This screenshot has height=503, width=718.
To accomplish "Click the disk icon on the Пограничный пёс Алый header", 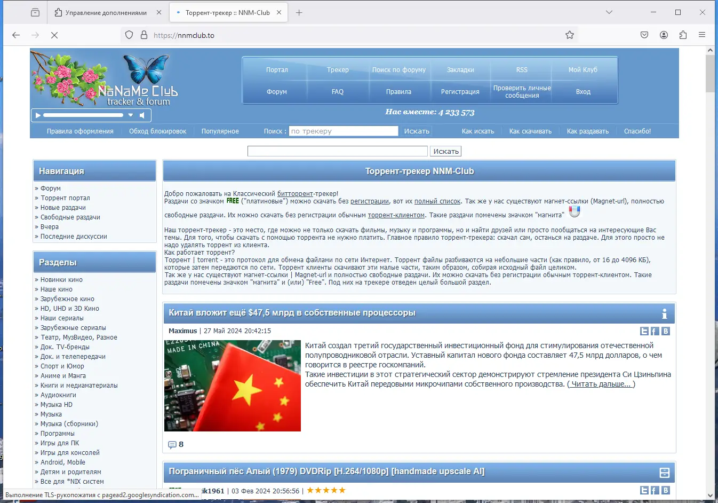I will tap(665, 473).
